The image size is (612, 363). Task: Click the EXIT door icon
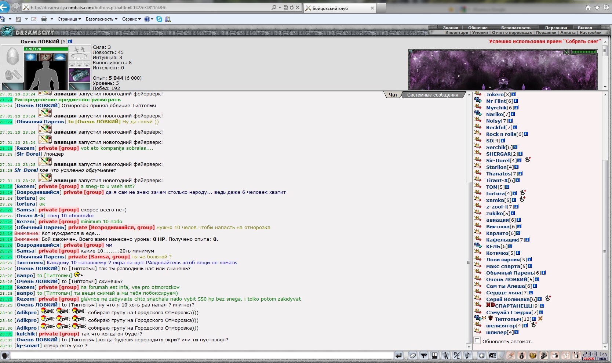pos(577,355)
